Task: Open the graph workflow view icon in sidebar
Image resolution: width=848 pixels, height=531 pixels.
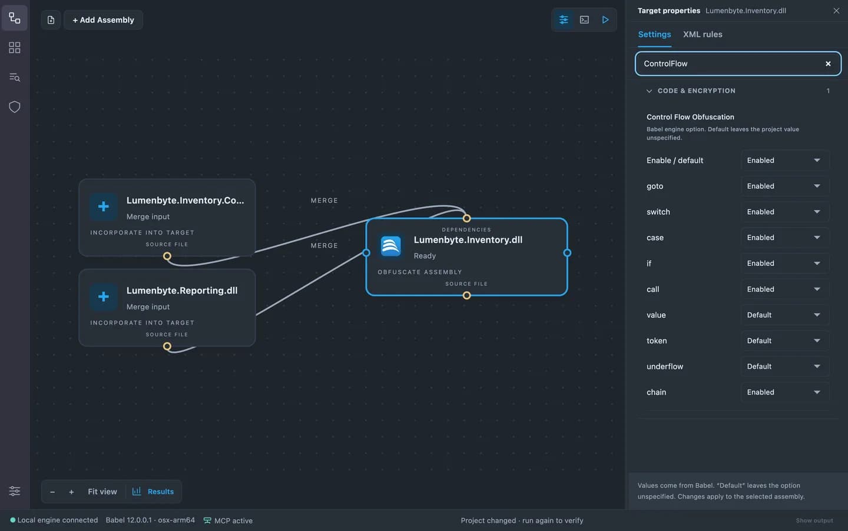Action: [15, 18]
